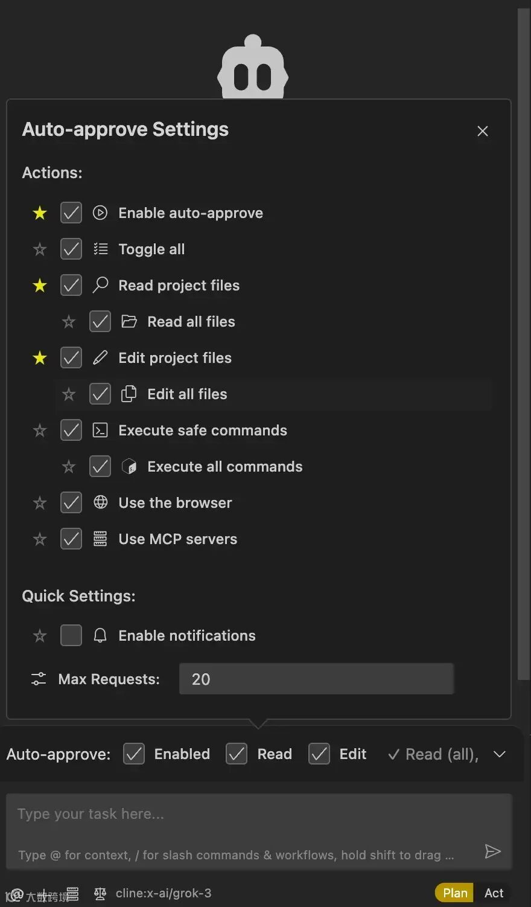Screen dimensions: 531x907
Task: Star the Read all files sub-option
Action: (69, 322)
